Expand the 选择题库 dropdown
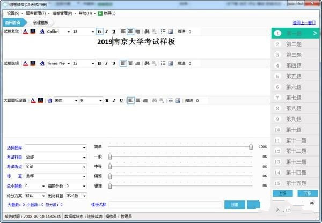The height and width of the screenshot is (223, 322). [x=84, y=148]
